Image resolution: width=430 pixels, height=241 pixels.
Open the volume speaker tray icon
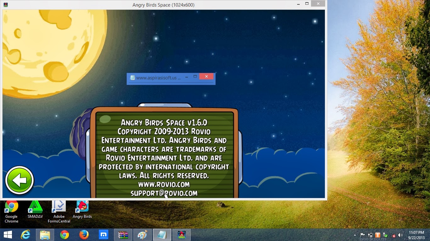(400, 235)
